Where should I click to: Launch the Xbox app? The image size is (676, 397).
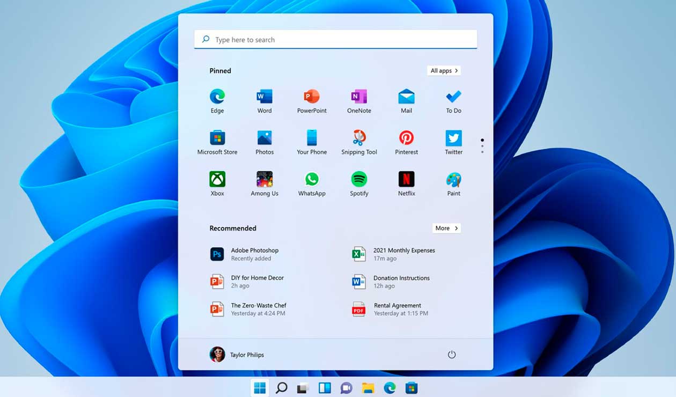[x=217, y=184]
